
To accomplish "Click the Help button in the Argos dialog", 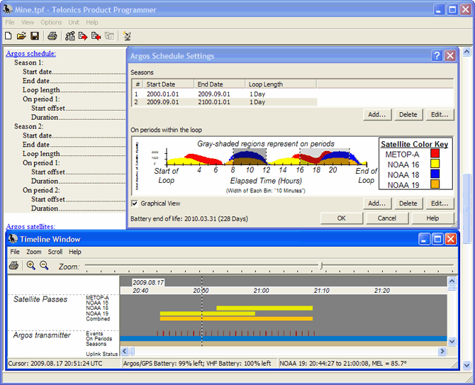I will [x=432, y=218].
